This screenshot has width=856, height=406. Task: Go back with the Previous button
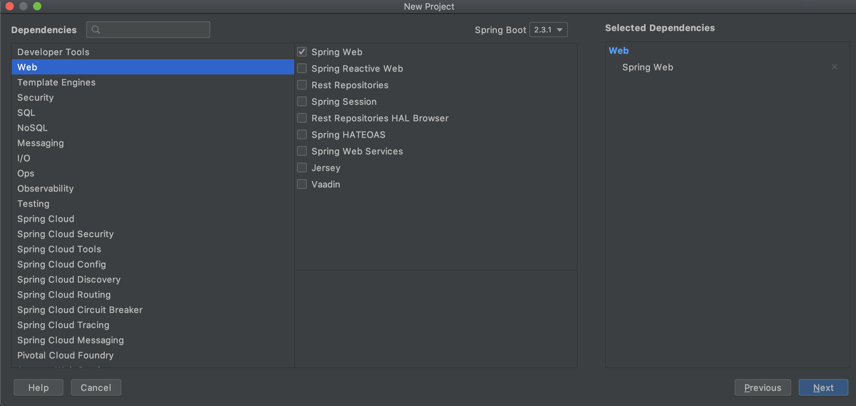click(763, 387)
